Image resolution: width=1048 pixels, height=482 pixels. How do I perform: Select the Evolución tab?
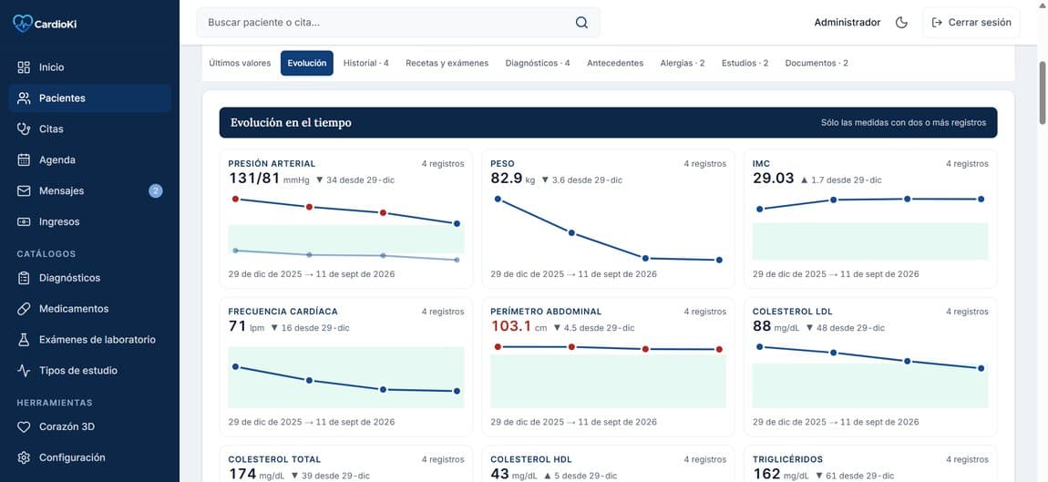(307, 63)
